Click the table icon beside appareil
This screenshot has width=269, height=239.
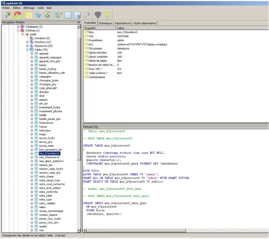pyautogui.click(x=36, y=54)
